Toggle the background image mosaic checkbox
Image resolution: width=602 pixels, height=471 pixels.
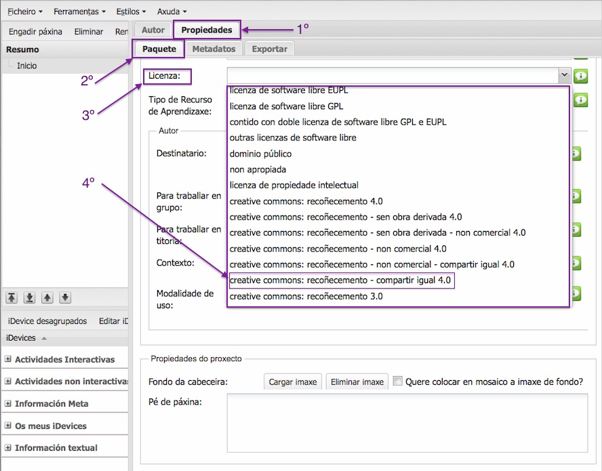pyautogui.click(x=398, y=382)
